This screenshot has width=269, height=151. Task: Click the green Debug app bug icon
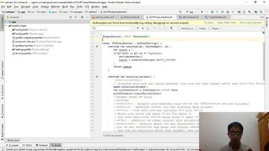[212, 12]
